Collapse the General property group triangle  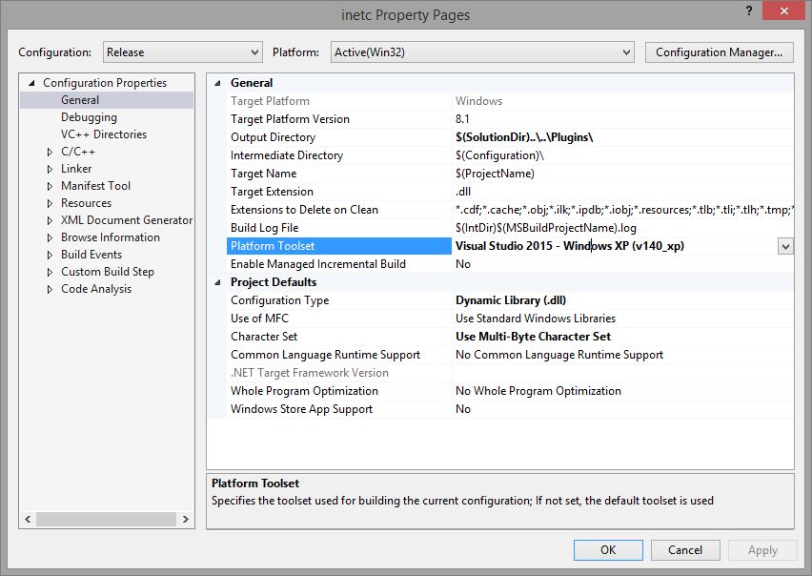217,83
